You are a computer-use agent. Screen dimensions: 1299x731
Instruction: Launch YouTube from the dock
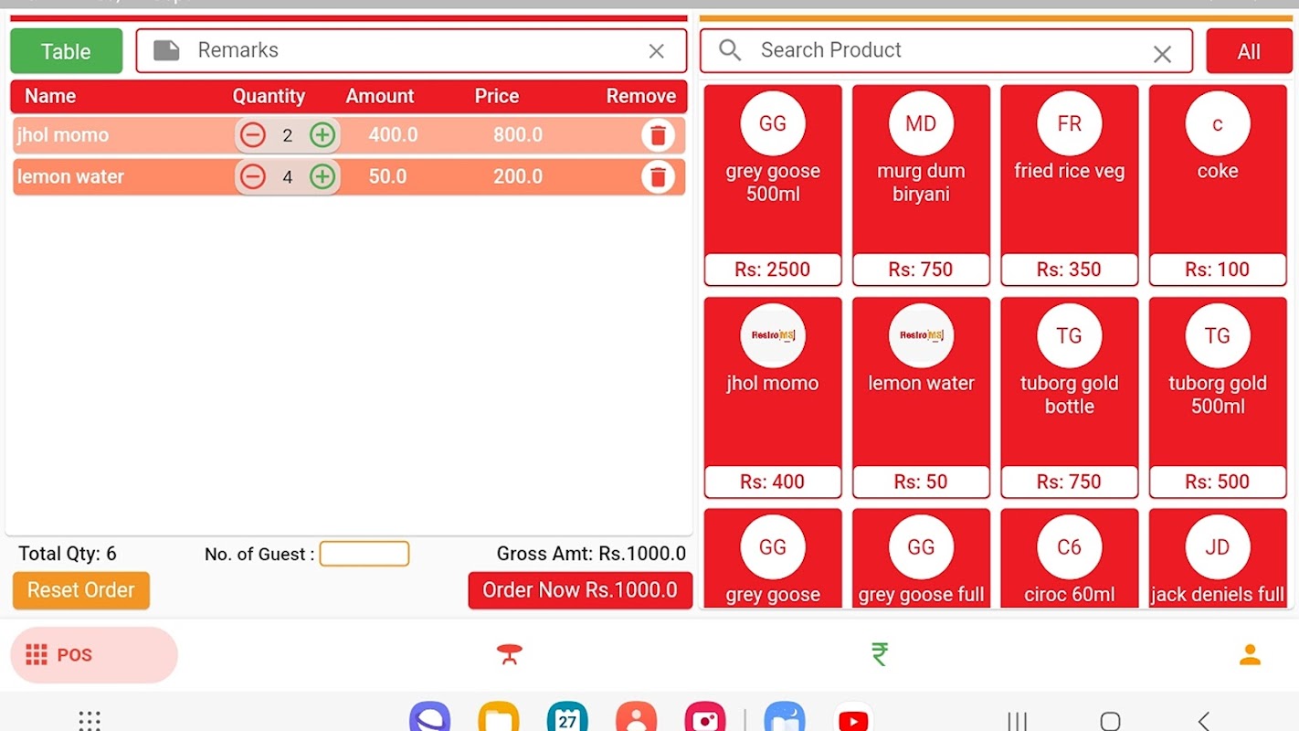853,718
